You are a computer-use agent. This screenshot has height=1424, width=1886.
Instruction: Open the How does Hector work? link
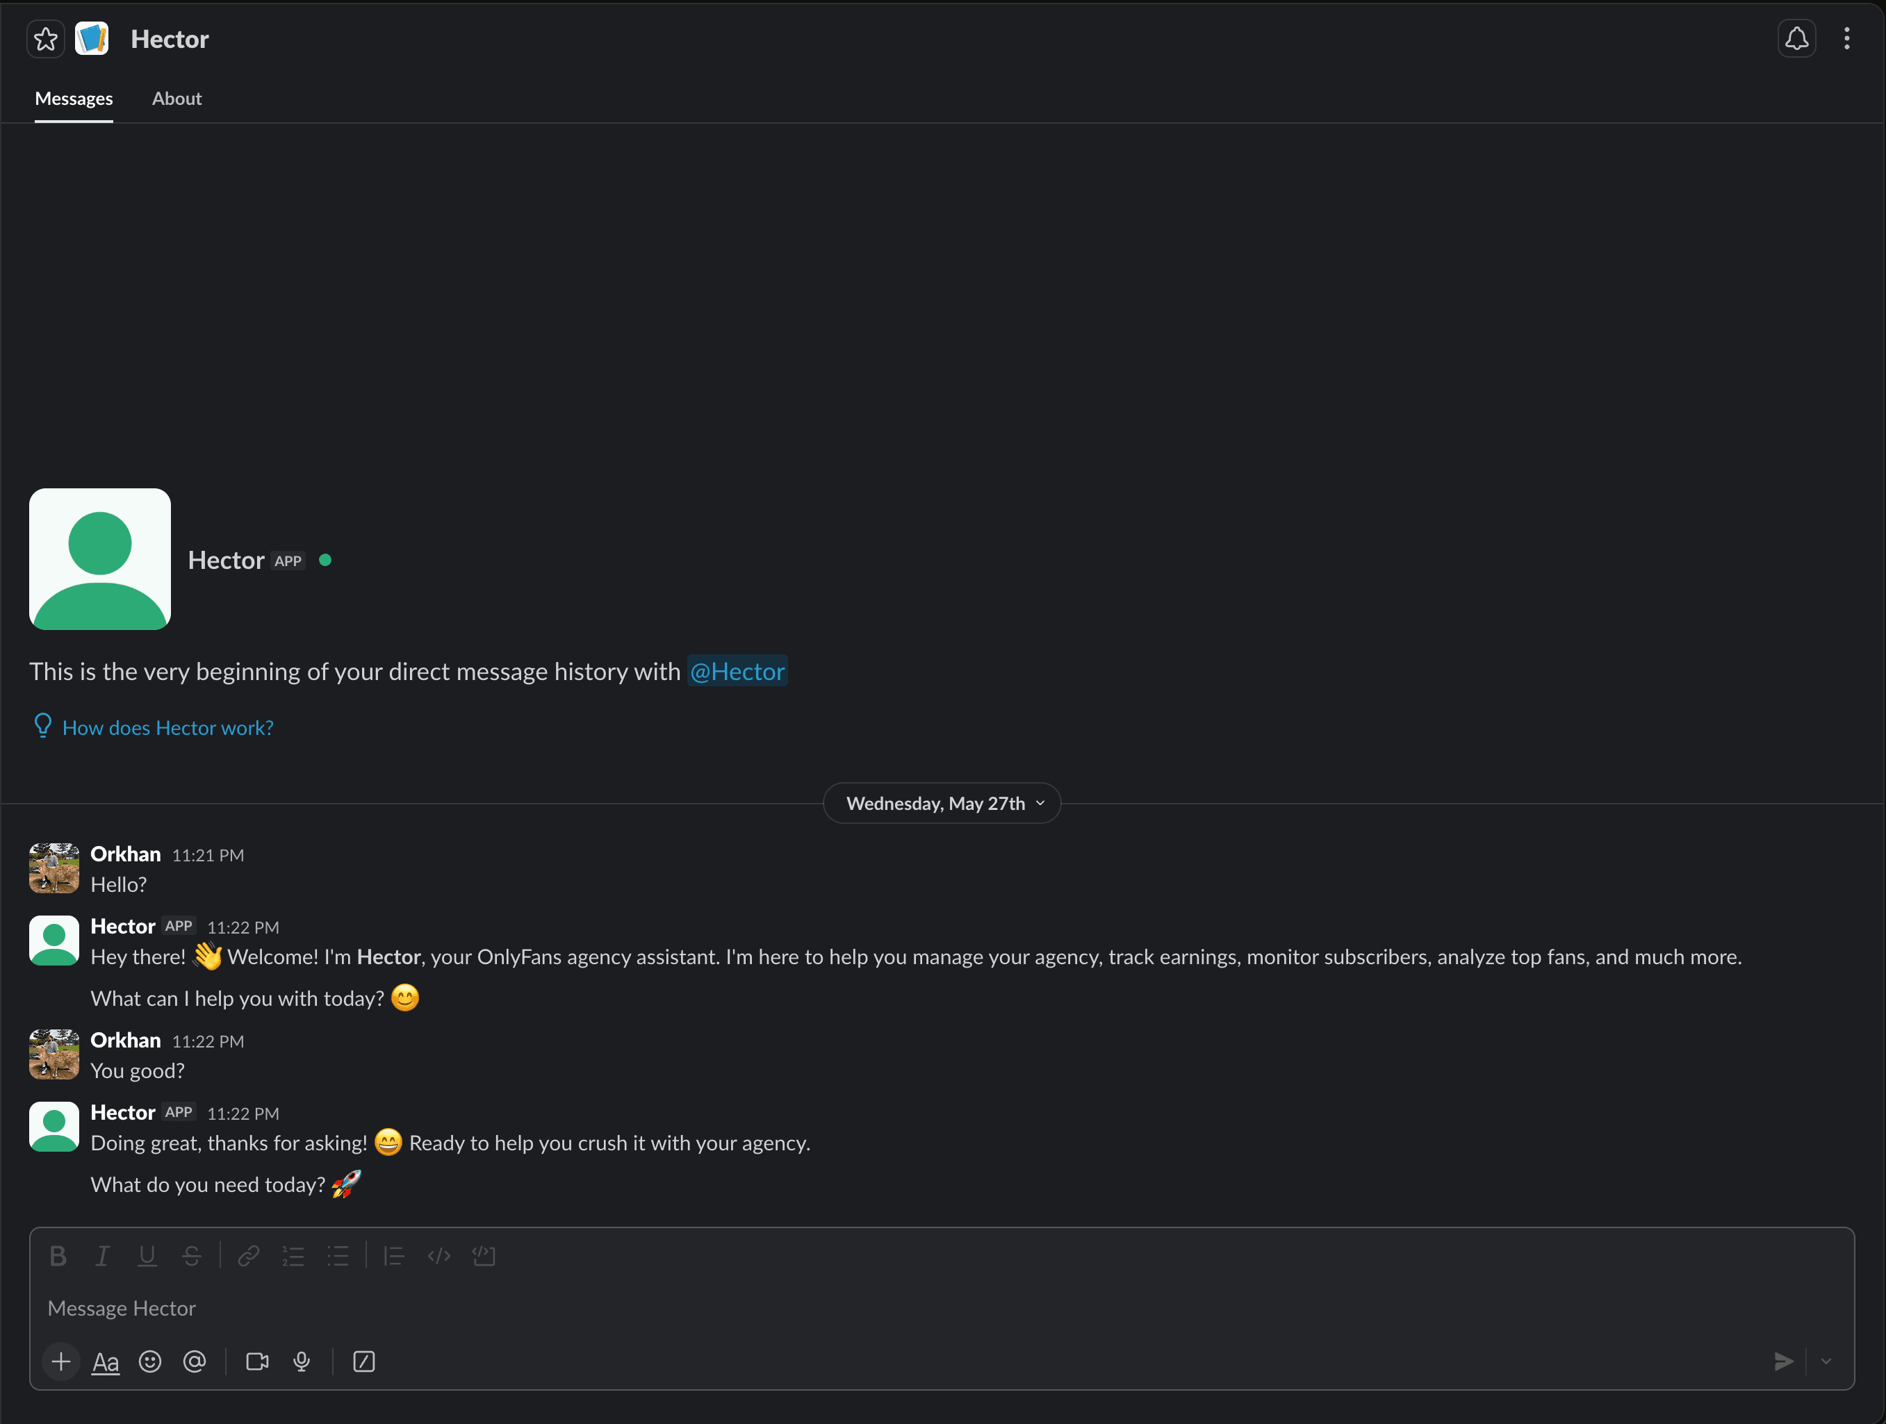[168, 728]
